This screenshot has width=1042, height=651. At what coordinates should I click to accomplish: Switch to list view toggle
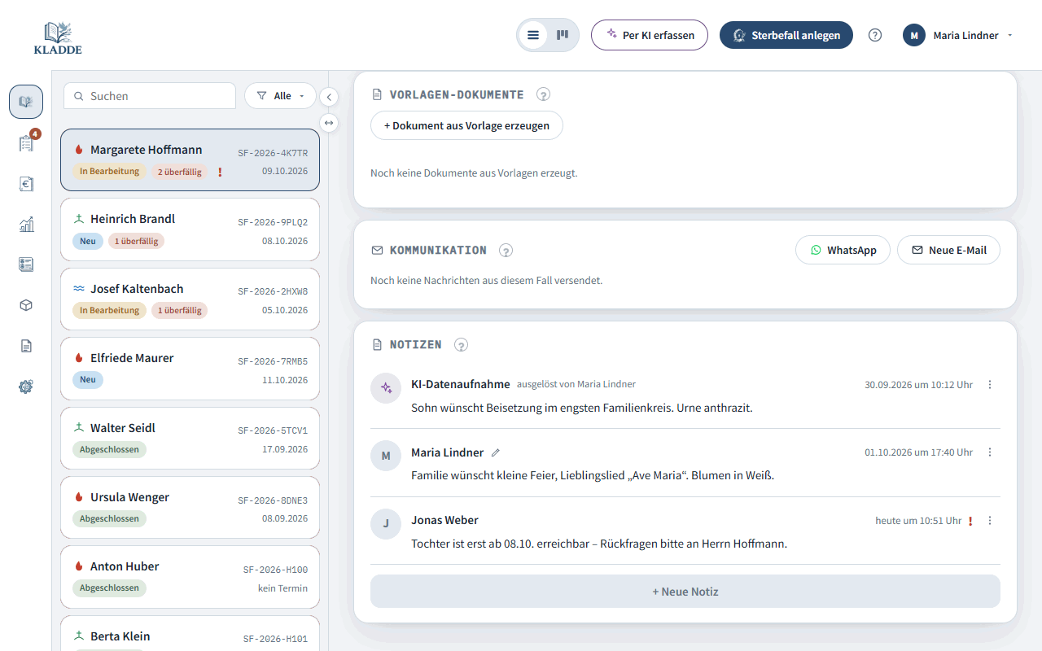tap(533, 35)
